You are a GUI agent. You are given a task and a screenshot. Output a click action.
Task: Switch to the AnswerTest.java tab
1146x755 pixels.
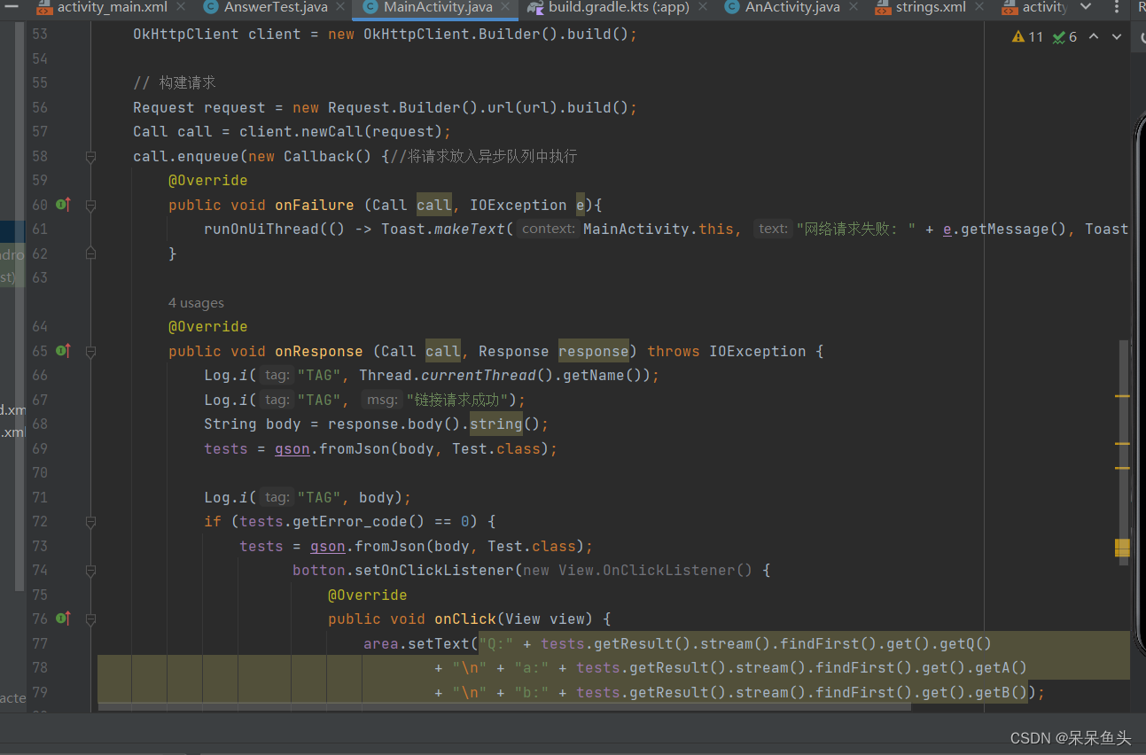point(276,7)
